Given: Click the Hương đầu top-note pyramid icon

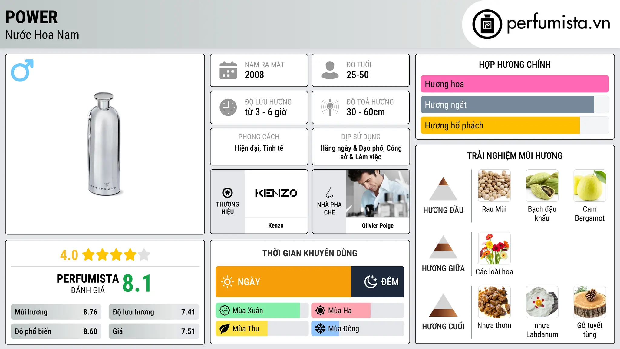Looking at the screenshot, I should [x=443, y=189].
